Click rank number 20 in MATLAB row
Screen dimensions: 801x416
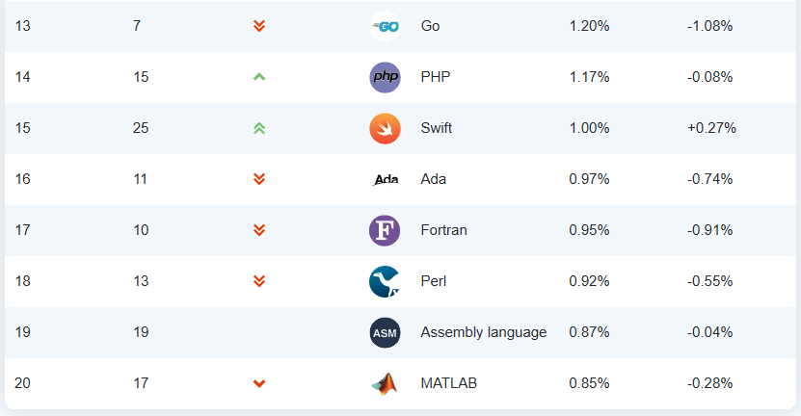22,383
